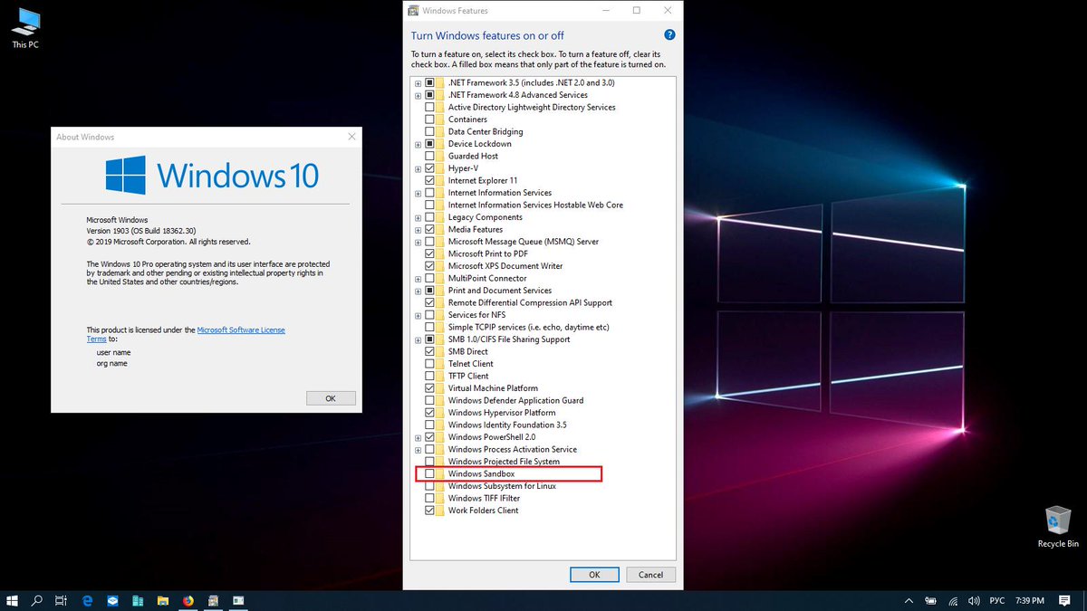The height and width of the screenshot is (611, 1087).
Task: Close the About Windows dialog
Action: click(x=351, y=137)
